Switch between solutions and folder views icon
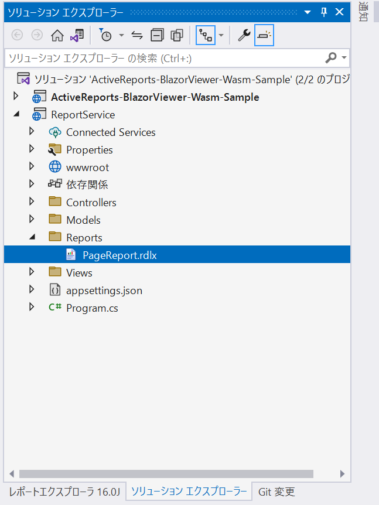 (77, 35)
